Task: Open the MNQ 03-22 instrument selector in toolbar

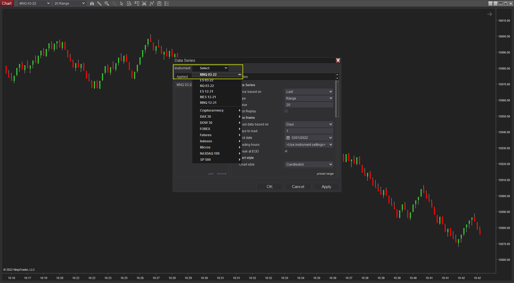Action: click(34, 3)
